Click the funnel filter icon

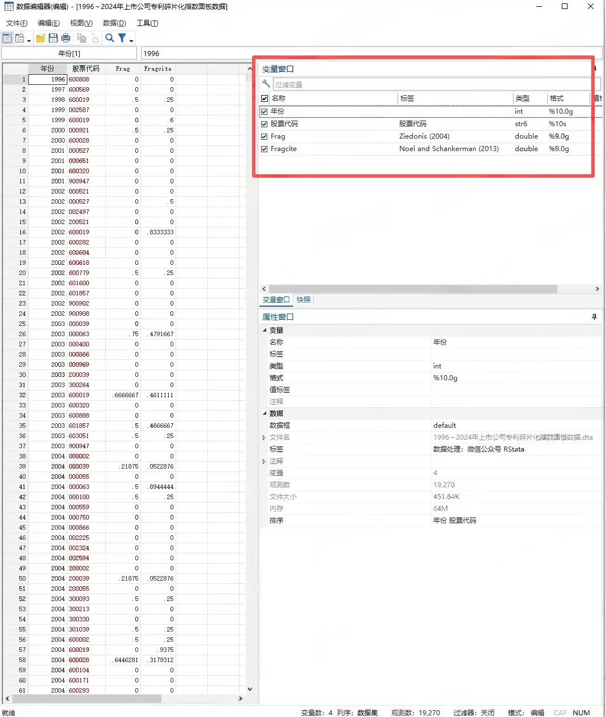coord(122,38)
